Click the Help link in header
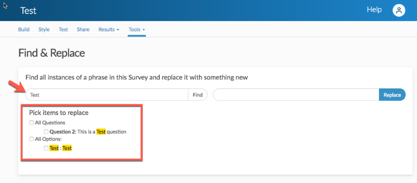The width and height of the screenshot is (417, 183). (x=374, y=10)
